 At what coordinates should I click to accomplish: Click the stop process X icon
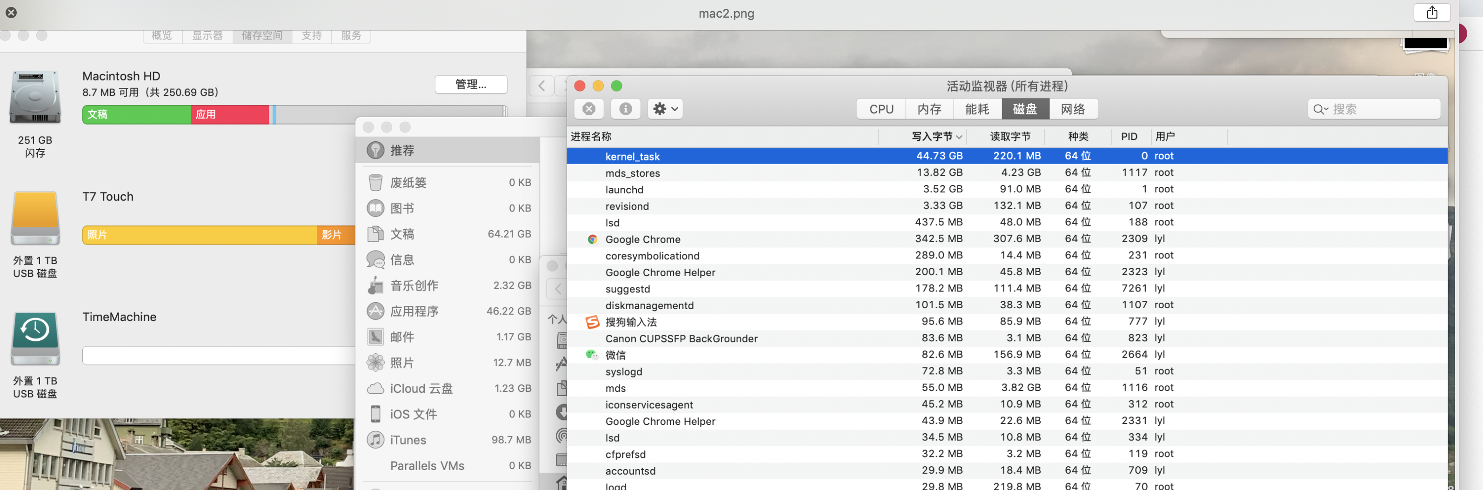pos(588,109)
